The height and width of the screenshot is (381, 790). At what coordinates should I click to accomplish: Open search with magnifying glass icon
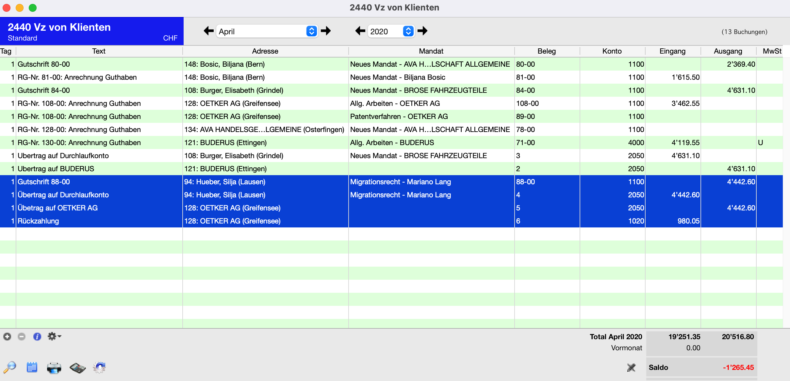[x=10, y=368]
